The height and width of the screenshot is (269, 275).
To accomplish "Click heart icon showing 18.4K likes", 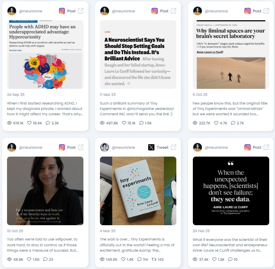I will [x=29, y=123].
